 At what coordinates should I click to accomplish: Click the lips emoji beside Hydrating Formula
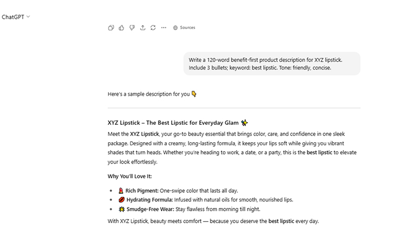click(121, 200)
